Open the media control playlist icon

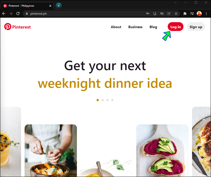pyautogui.click(x=192, y=13)
